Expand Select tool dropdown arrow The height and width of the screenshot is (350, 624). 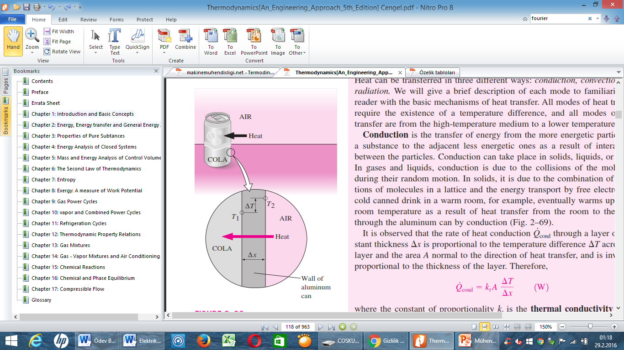[96, 53]
